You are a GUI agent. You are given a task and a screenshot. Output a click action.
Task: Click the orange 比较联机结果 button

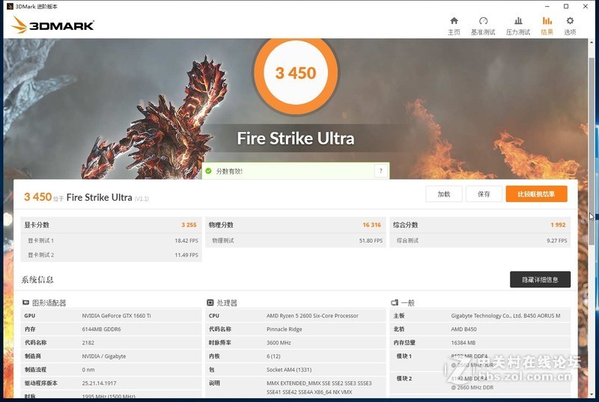pos(536,194)
